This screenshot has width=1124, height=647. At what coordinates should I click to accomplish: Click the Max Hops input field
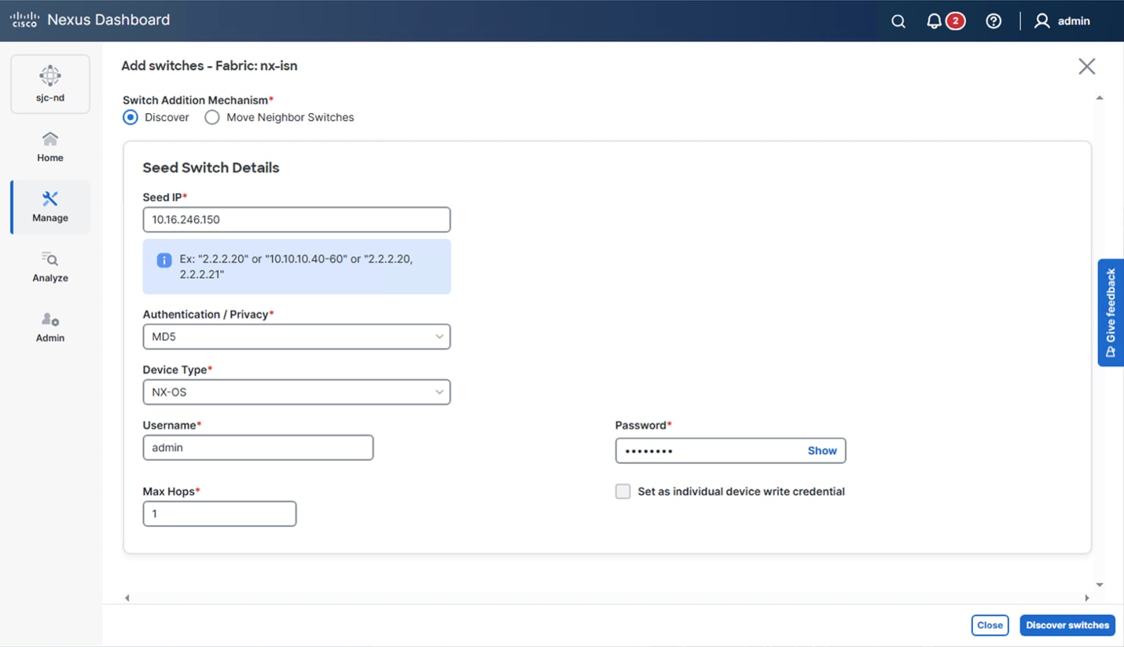[219, 514]
